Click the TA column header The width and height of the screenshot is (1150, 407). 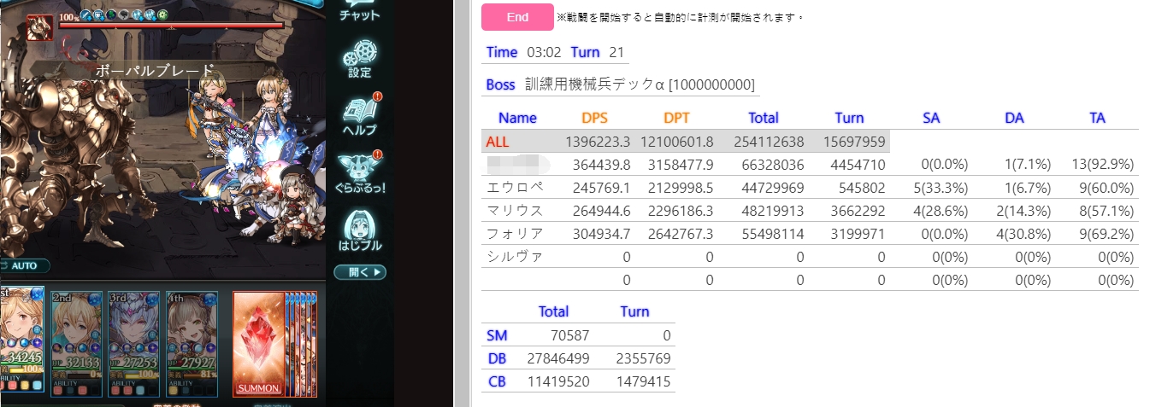[x=1098, y=118]
